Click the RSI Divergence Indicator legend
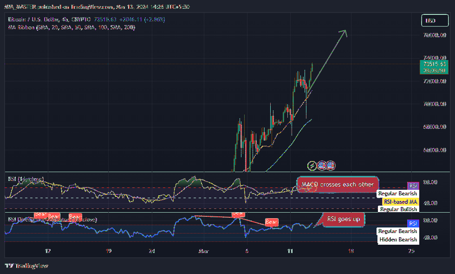455x274 pixels. (x=52, y=219)
